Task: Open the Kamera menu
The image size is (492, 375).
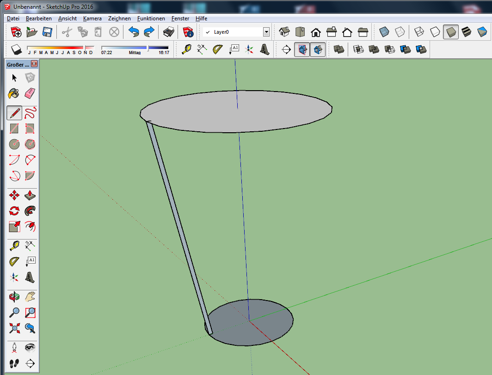Action: [x=92, y=18]
